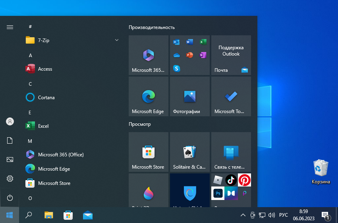This screenshot has width=338, height=223.
Task: Open the Solitaire & Casual Games tile
Action: pyautogui.click(x=190, y=152)
